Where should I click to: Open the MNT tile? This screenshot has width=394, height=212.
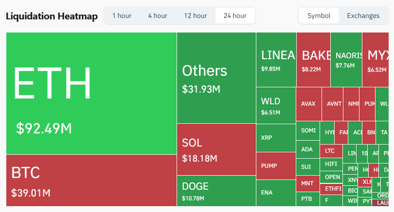pyautogui.click(x=308, y=183)
